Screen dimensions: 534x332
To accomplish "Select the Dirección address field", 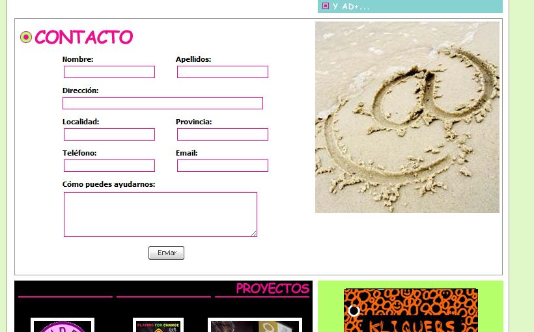I will pyautogui.click(x=163, y=103).
